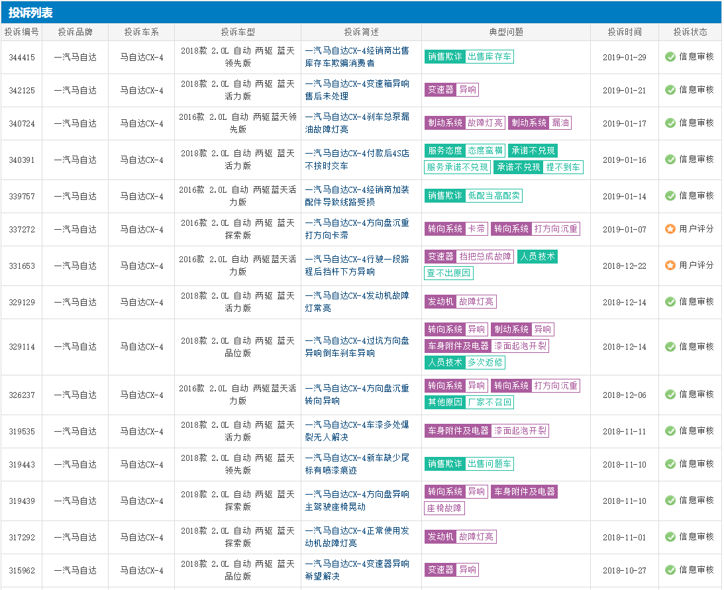Select 马自达CX-4 series cell in row 340391
The width and height of the screenshot is (724, 590).
(x=141, y=160)
